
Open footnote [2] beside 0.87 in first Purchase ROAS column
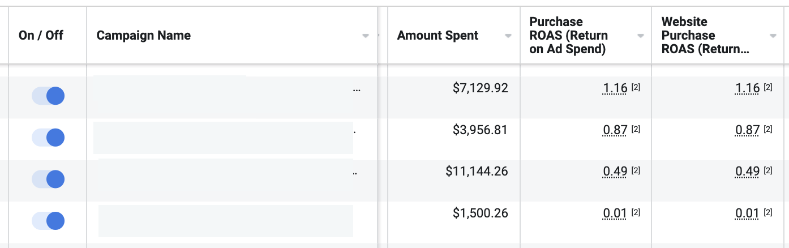[636, 130]
